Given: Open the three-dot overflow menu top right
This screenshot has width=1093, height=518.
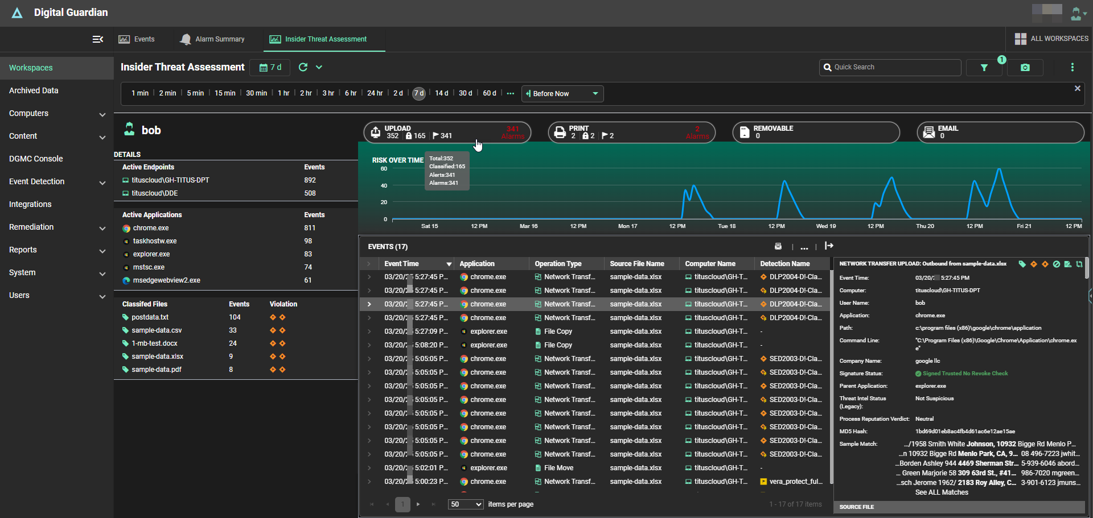Looking at the screenshot, I should [1073, 67].
